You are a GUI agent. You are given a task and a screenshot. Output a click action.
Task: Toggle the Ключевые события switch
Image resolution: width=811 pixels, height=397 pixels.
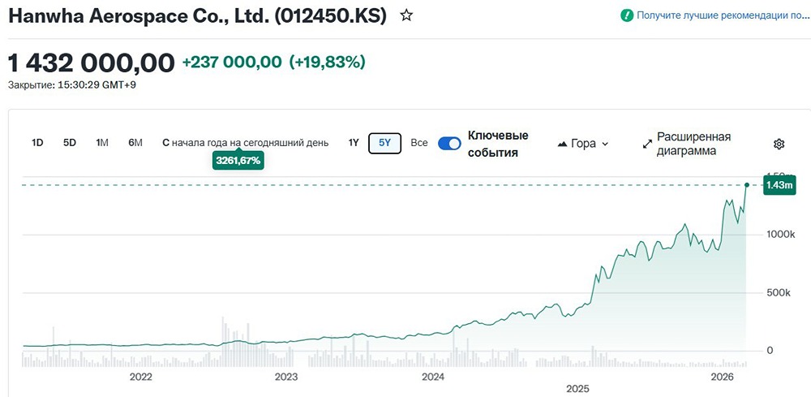coord(449,144)
